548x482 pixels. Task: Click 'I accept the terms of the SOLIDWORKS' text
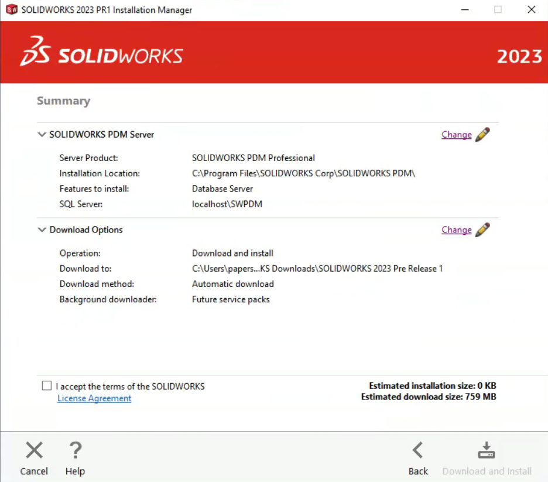coord(130,386)
